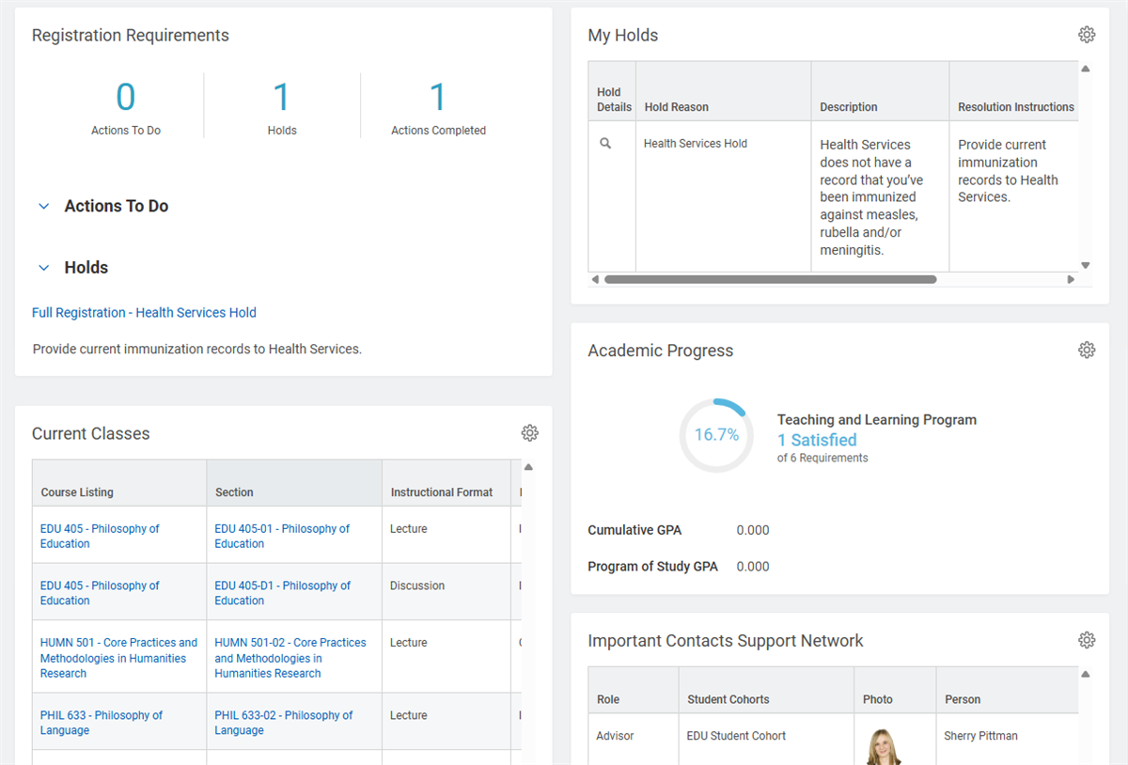Open Important Contacts Support Network settings gear
Screen dimensions: 1128x765
(x=1087, y=640)
